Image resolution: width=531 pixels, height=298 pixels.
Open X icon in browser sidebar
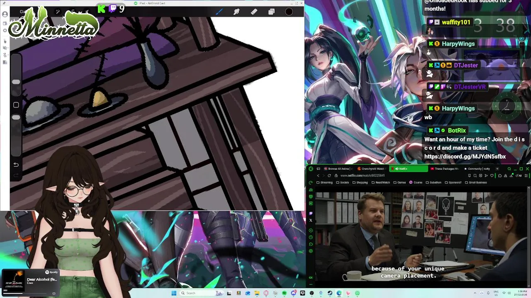coord(311,220)
